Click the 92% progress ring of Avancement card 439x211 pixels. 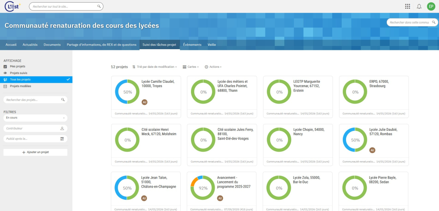pyautogui.click(x=203, y=188)
